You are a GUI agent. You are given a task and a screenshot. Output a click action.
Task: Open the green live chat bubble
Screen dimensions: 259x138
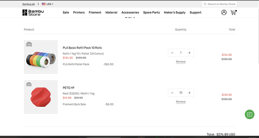(x=249, y=114)
